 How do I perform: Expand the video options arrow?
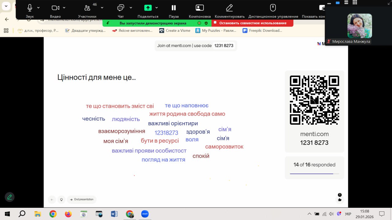point(64,8)
